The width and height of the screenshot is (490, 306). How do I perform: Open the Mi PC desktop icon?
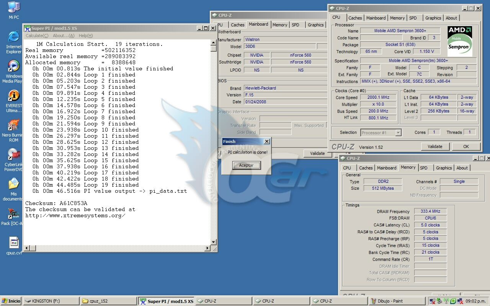(x=14, y=11)
